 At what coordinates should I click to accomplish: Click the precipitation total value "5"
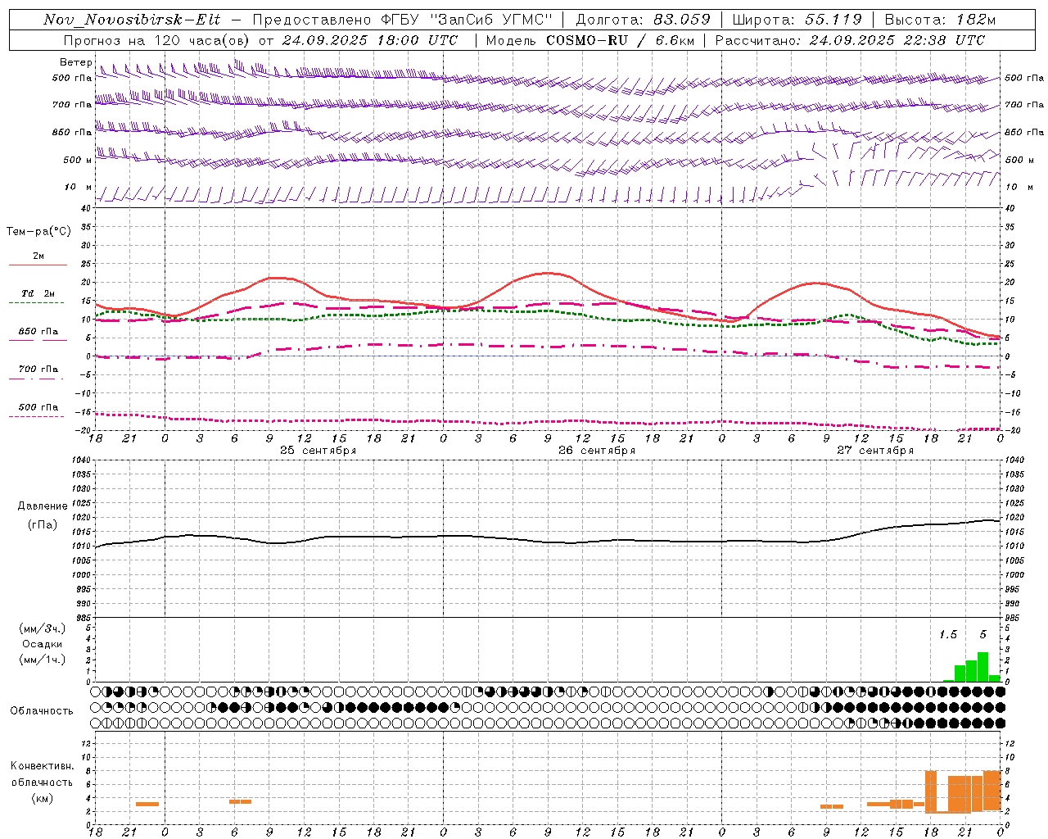[983, 634]
